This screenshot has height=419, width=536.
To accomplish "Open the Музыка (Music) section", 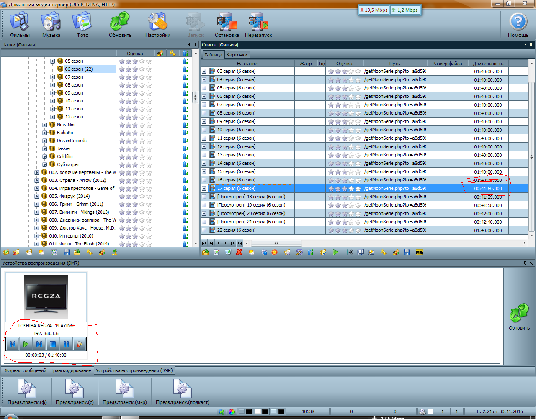I will (51, 25).
